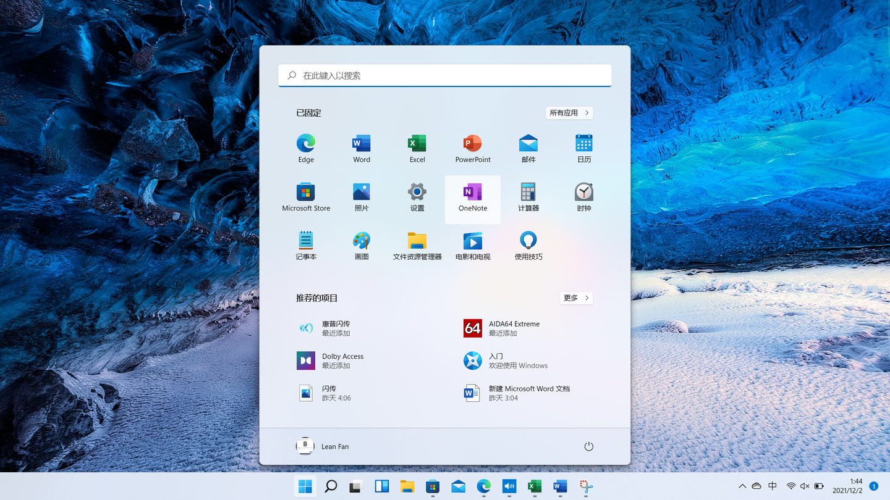
Task: Click the Start button on taskbar
Action: pos(305,486)
